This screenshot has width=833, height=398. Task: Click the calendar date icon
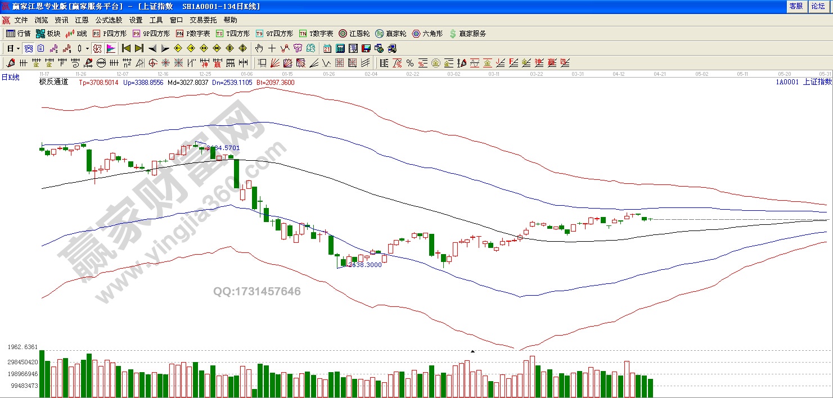click(x=327, y=48)
